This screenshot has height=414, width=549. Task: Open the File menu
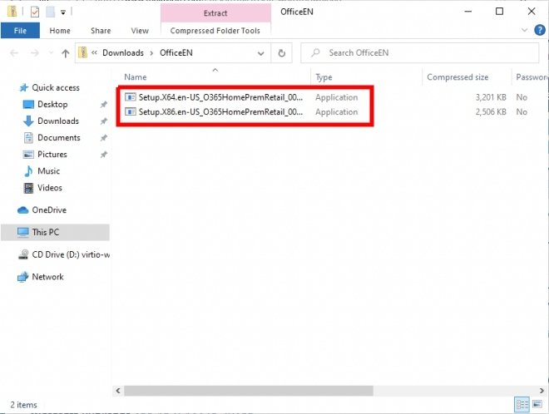coord(20,31)
